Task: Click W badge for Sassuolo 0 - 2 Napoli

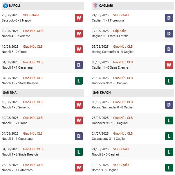Action: [79, 18]
